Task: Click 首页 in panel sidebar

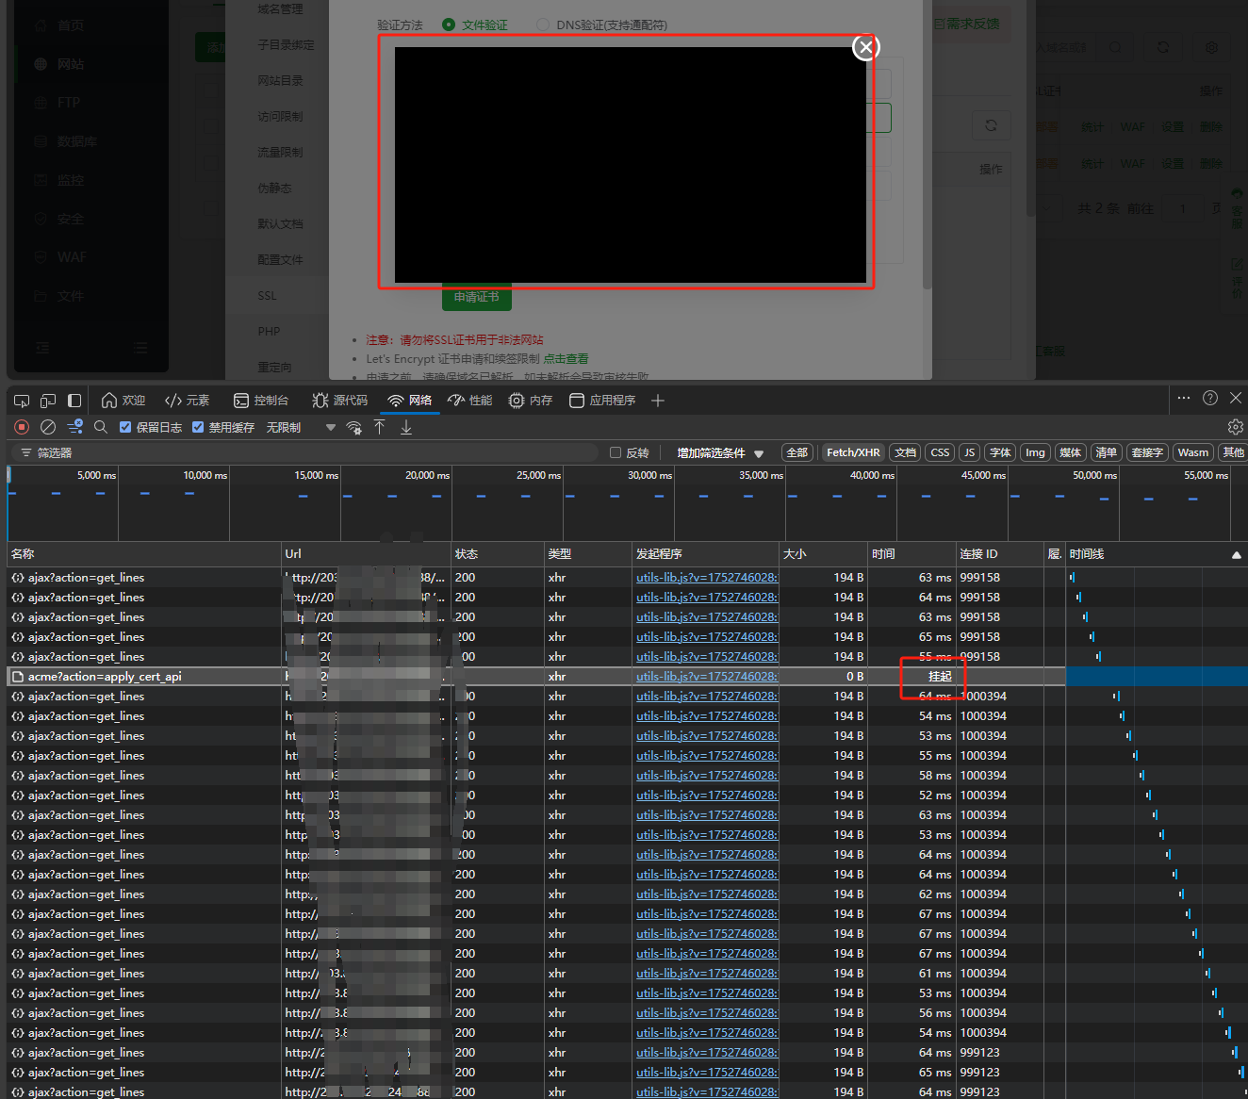Action: tap(71, 25)
